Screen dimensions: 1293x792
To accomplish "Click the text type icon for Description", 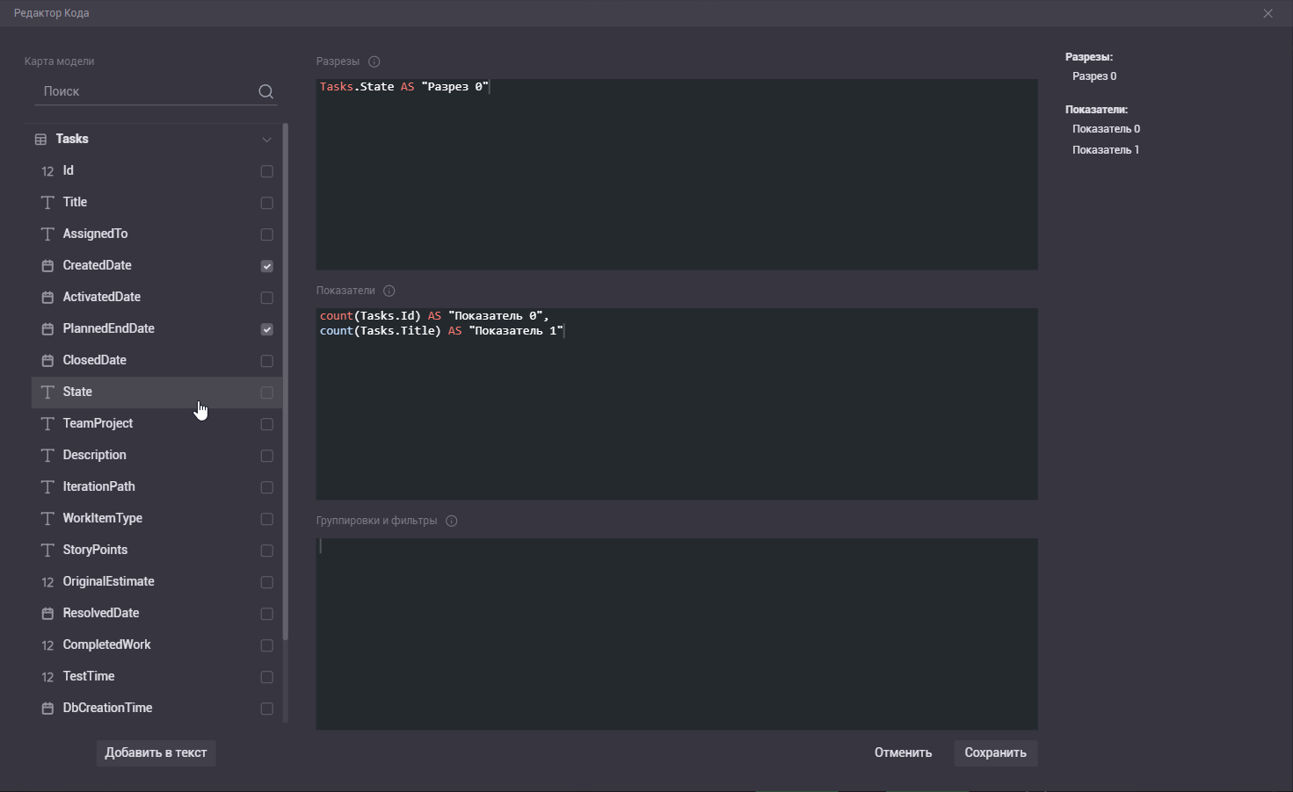I will pyautogui.click(x=47, y=456).
